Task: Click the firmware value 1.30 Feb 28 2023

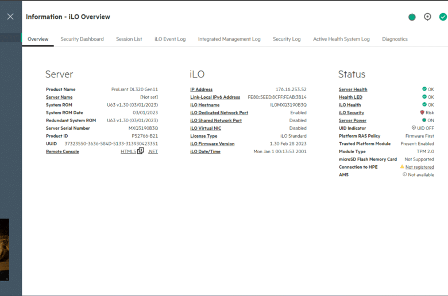Action: coord(288,143)
